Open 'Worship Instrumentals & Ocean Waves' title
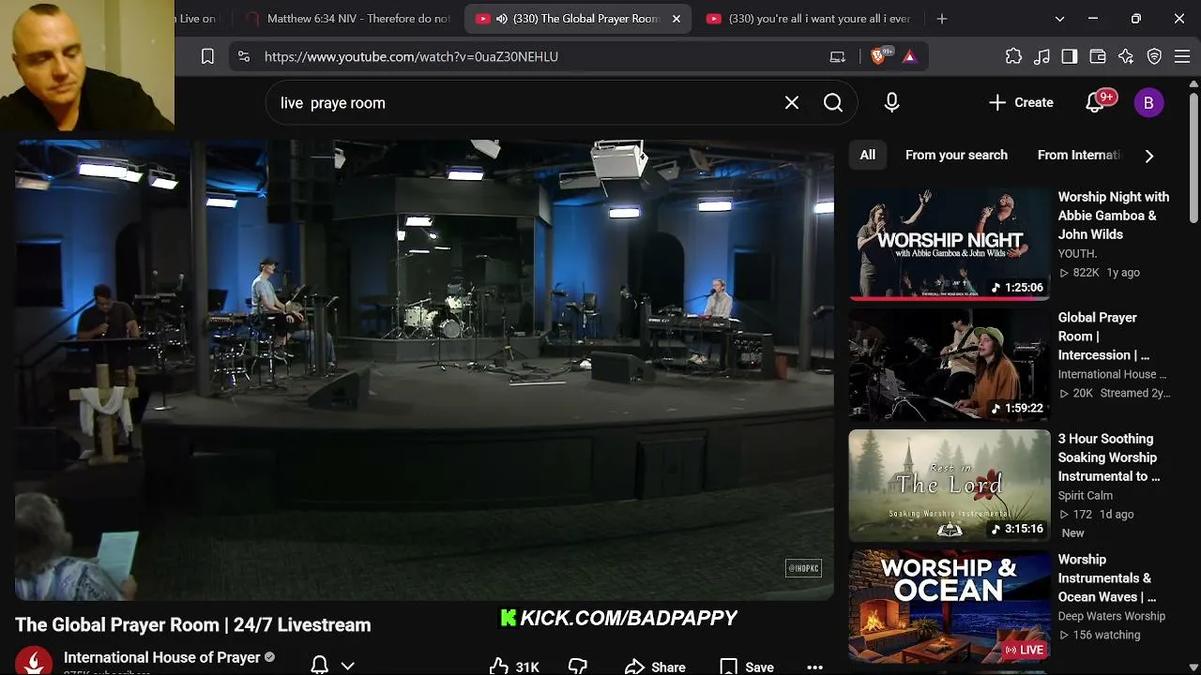This screenshot has height=675, width=1201. (x=1107, y=578)
